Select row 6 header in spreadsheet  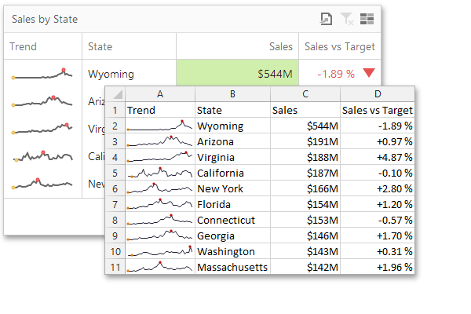(115, 188)
